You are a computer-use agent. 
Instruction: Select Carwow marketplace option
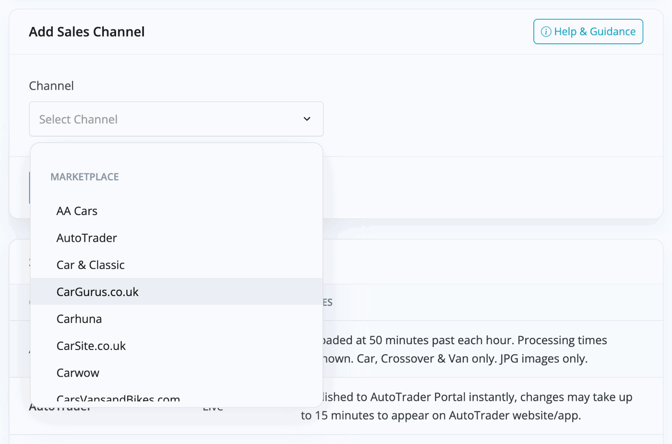click(x=177, y=372)
